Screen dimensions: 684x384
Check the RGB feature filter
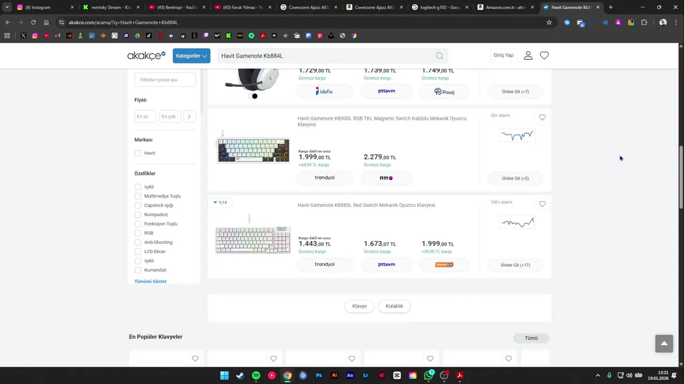click(138, 233)
